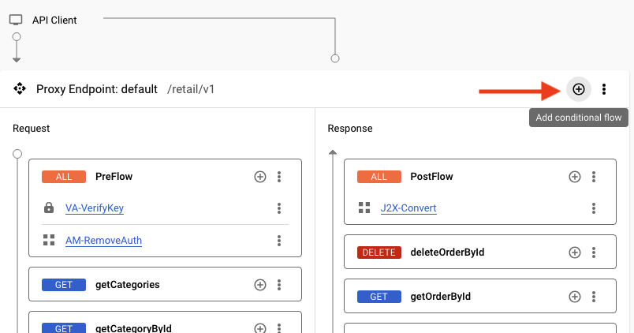Viewport: 634px width, 333px height.
Task: Open J2X-Convert step options menu
Action: [595, 208]
